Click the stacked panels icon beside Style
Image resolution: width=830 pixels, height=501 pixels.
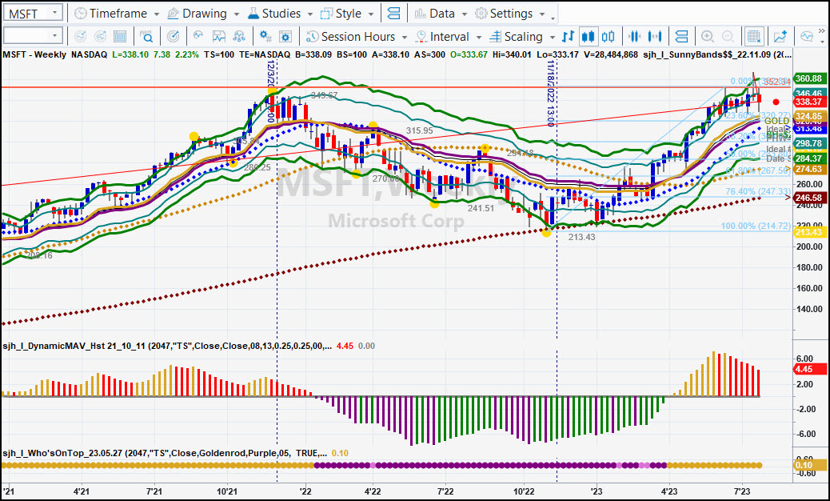point(393,14)
